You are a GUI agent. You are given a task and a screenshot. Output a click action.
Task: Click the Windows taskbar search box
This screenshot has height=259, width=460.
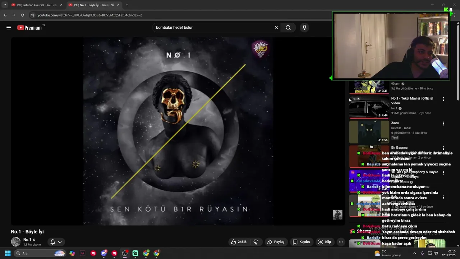point(40,253)
